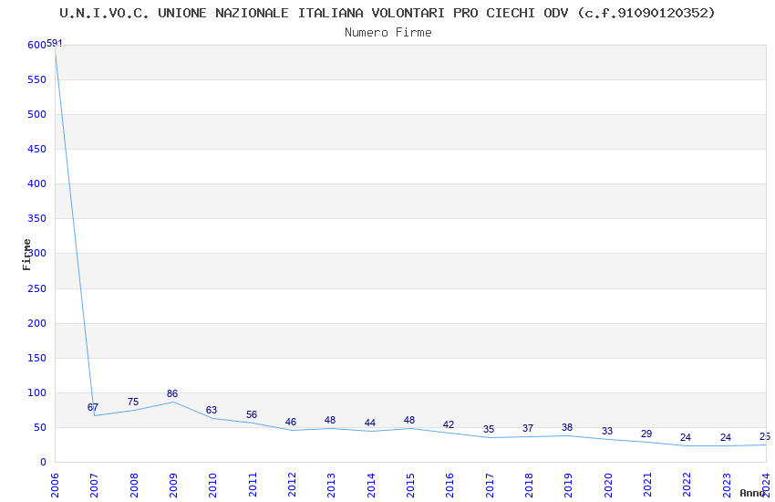775x502 pixels.
Task: Select the 44 data point label
Action: [x=369, y=423]
